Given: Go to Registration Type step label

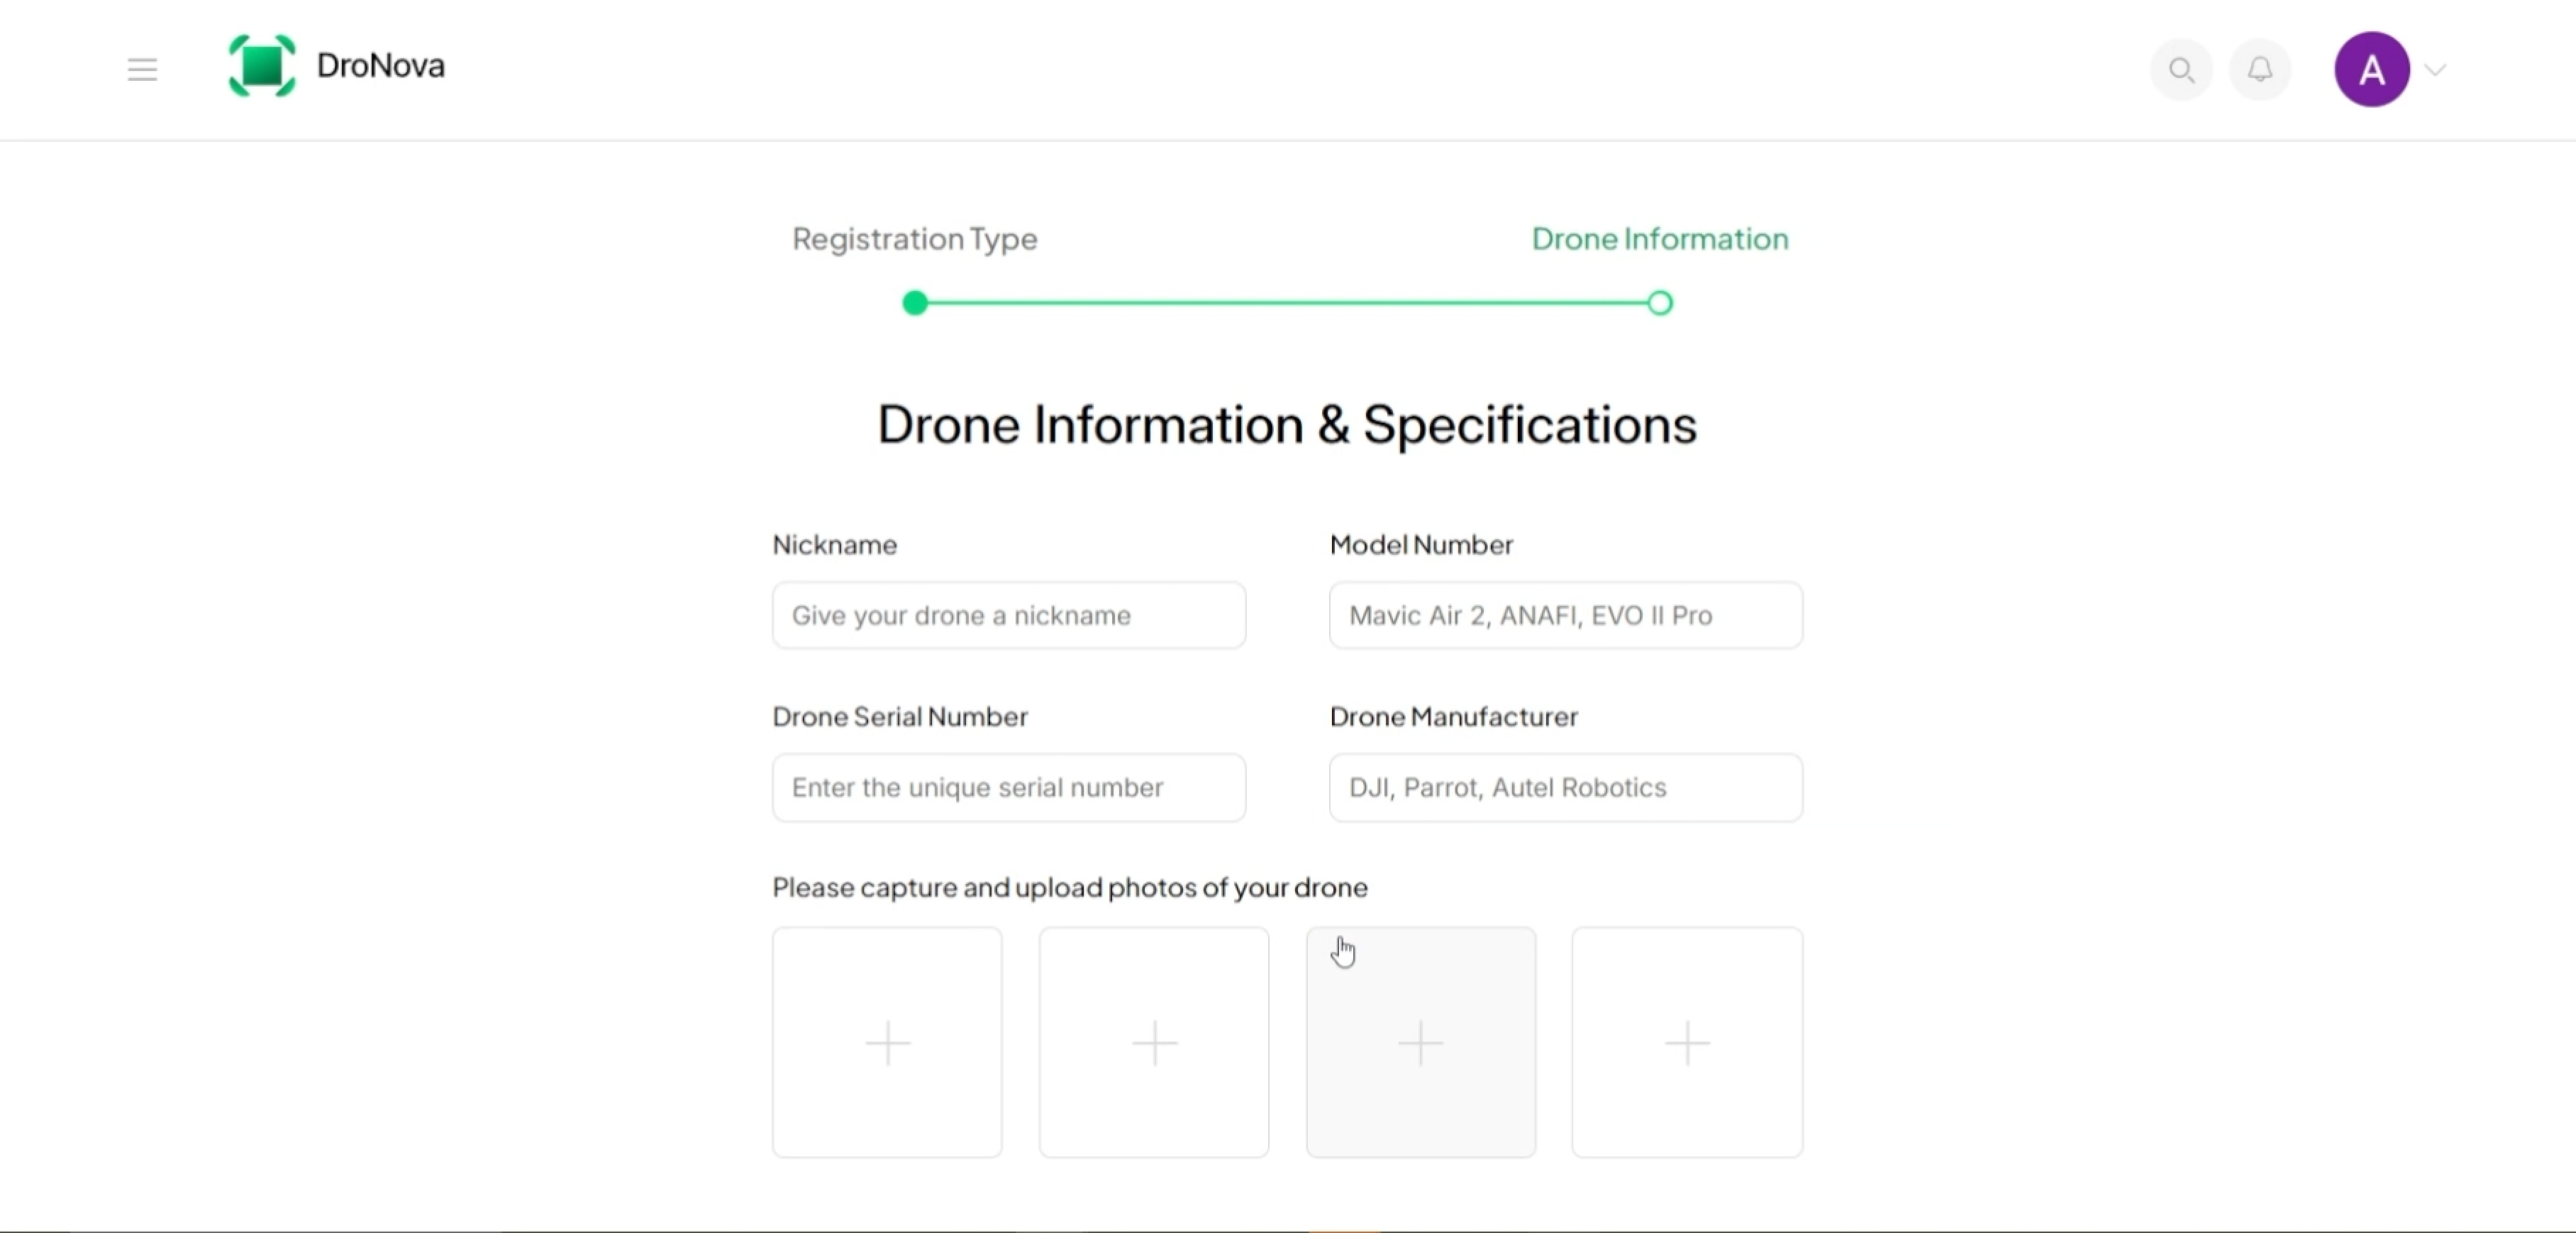Looking at the screenshot, I should coord(914,239).
